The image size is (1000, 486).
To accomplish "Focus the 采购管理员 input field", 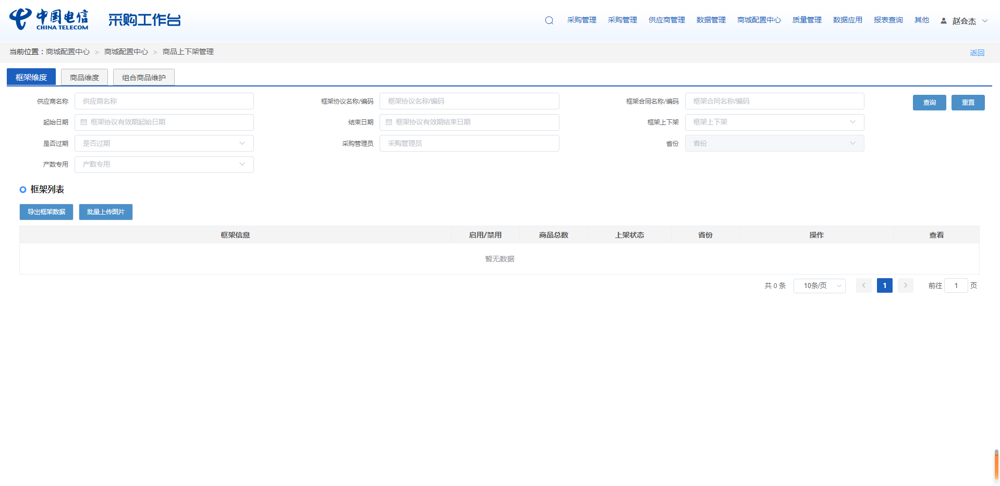I will coord(469,143).
